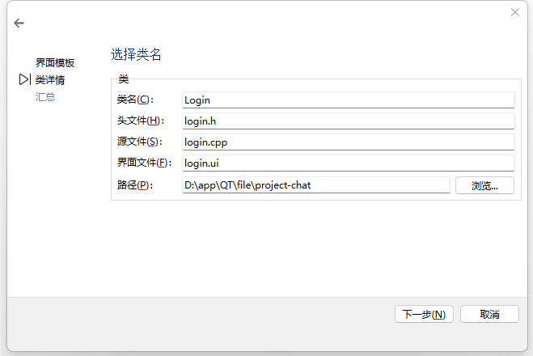This screenshot has height=356, width=533.
Task: Close the wizard dialog with X
Action: click(x=515, y=12)
